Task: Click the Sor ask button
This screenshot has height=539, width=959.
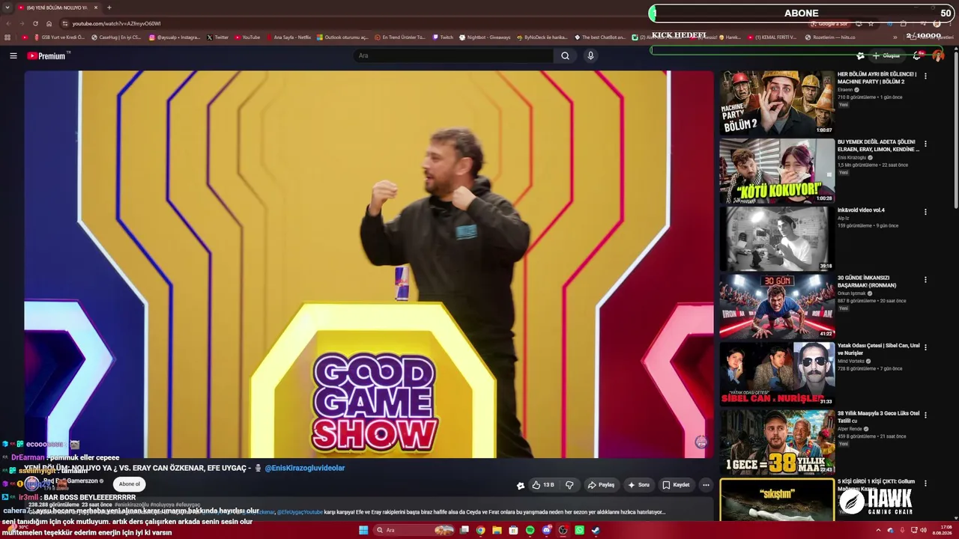Action: coord(638,485)
